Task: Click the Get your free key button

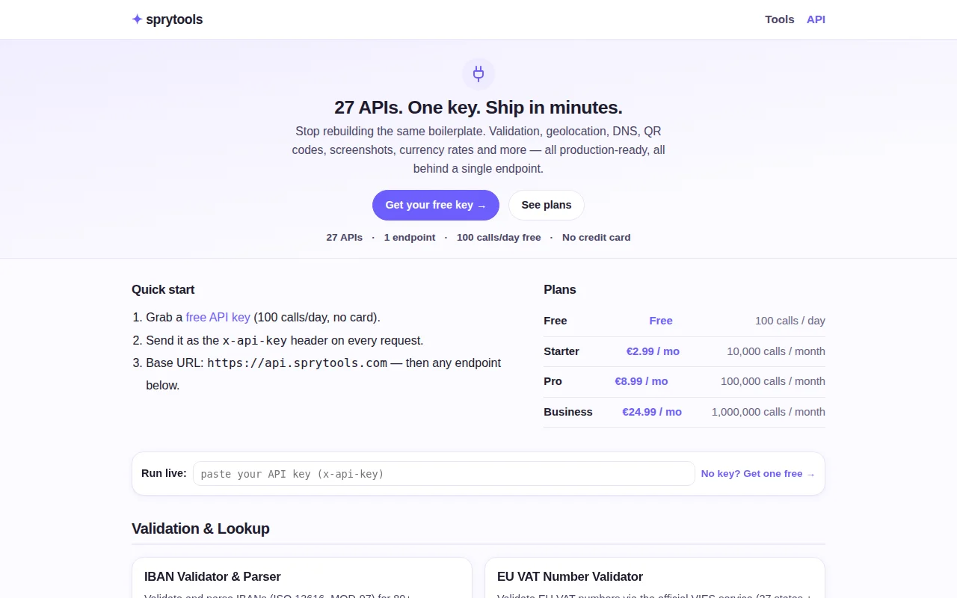Action: [x=436, y=205]
